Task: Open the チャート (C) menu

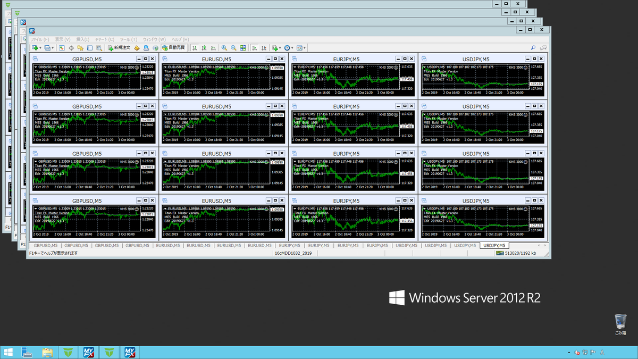Action: coord(105,39)
